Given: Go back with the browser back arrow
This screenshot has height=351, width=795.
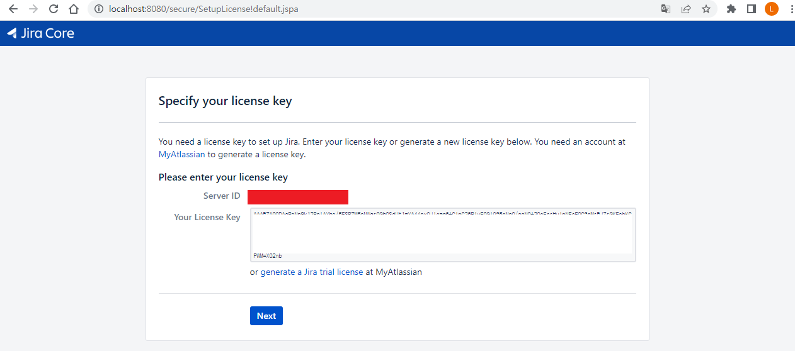Looking at the screenshot, I should point(13,9).
